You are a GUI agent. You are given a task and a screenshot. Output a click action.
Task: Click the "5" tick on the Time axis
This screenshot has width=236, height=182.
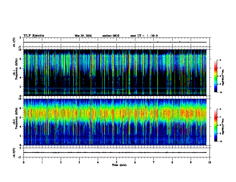click(x=117, y=162)
